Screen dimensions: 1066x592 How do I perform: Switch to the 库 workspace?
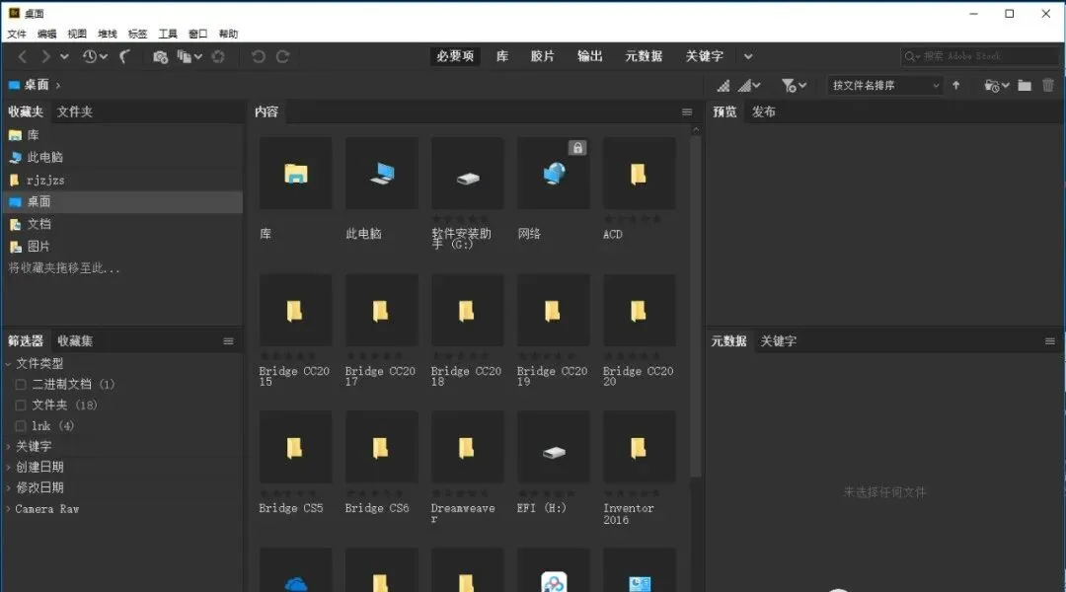click(x=502, y=56)
